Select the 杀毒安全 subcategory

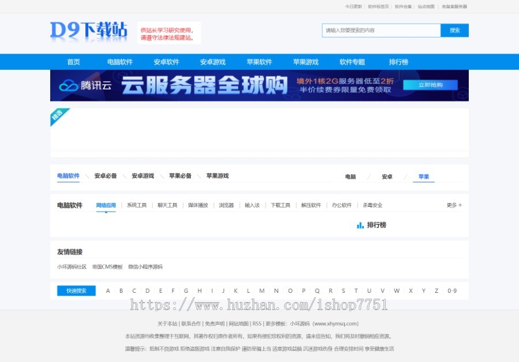(x=373, y=205)
